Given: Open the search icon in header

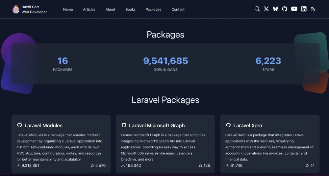Looking at the screenshot, I should click(x=257, y=9).
